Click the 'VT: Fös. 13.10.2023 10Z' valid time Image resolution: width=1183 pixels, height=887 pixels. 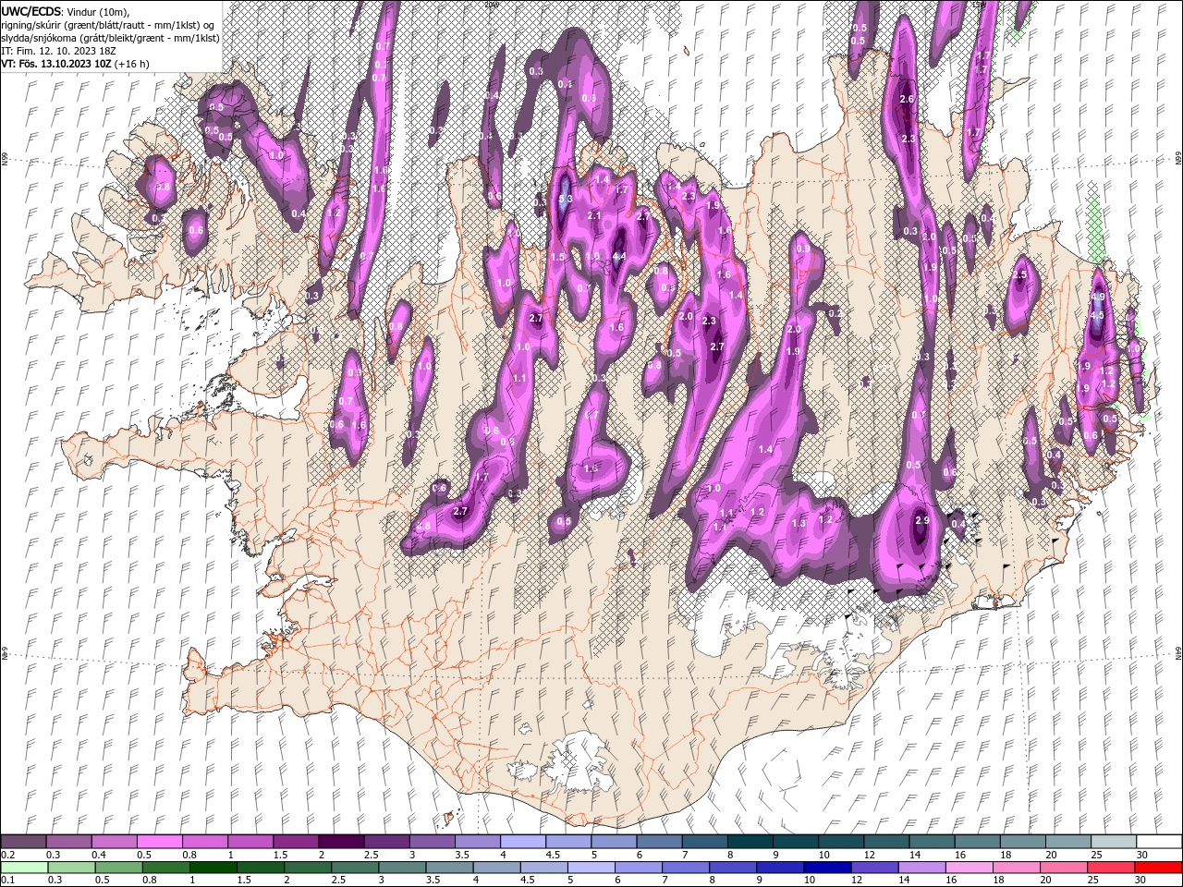[56, 64]
